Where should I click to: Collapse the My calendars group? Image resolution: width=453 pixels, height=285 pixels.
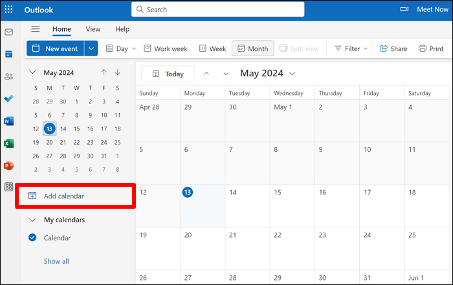pos(32,220)
